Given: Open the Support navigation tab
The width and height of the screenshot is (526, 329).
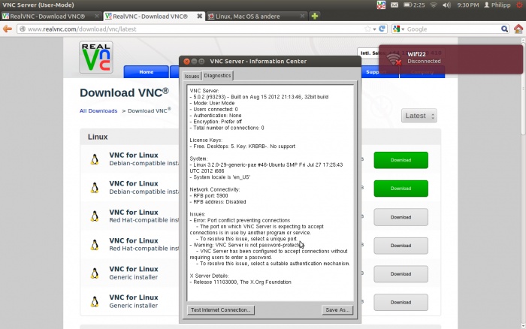Looking at the screenshot, I should 376,72.
